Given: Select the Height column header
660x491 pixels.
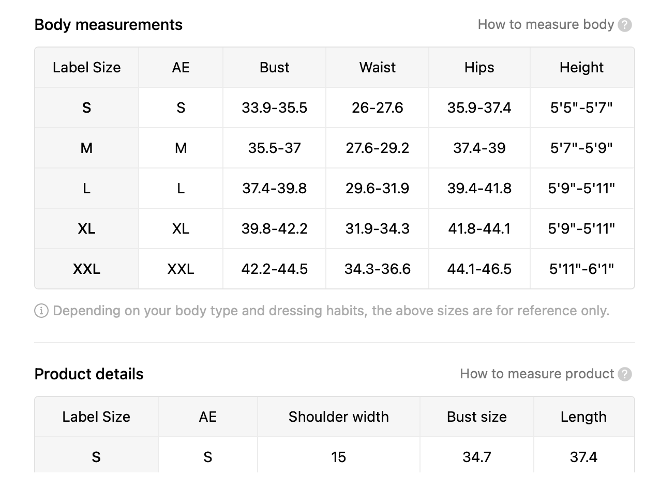Looking at the screenshot, I should pyautogui.click(x=582, y=68).
